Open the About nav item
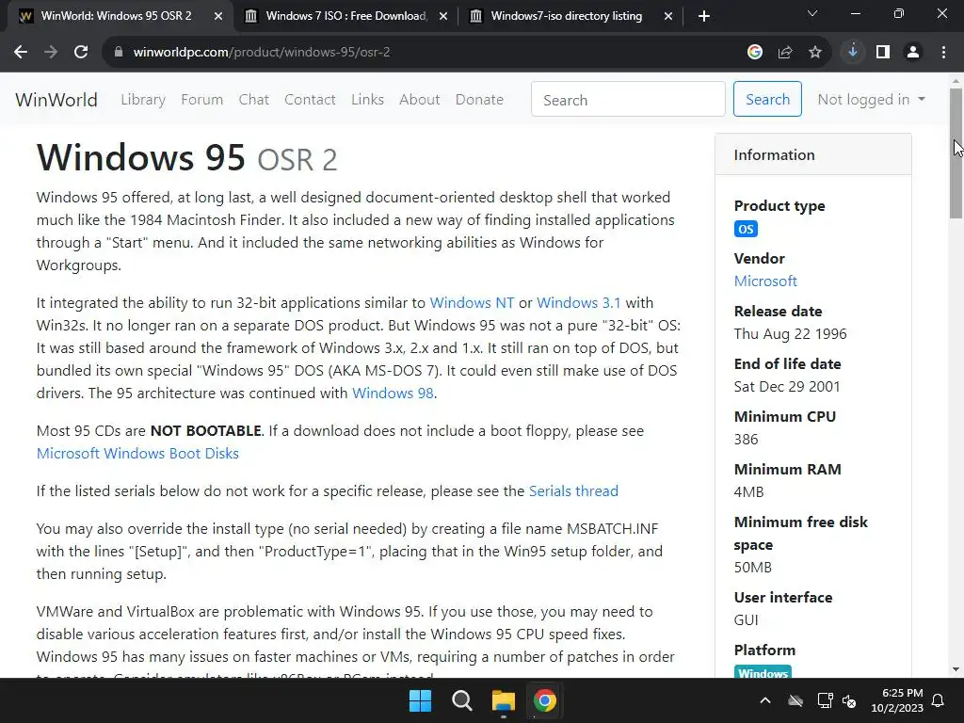The width and height of the screenshot is (964, 723). [x=419, y=100]
